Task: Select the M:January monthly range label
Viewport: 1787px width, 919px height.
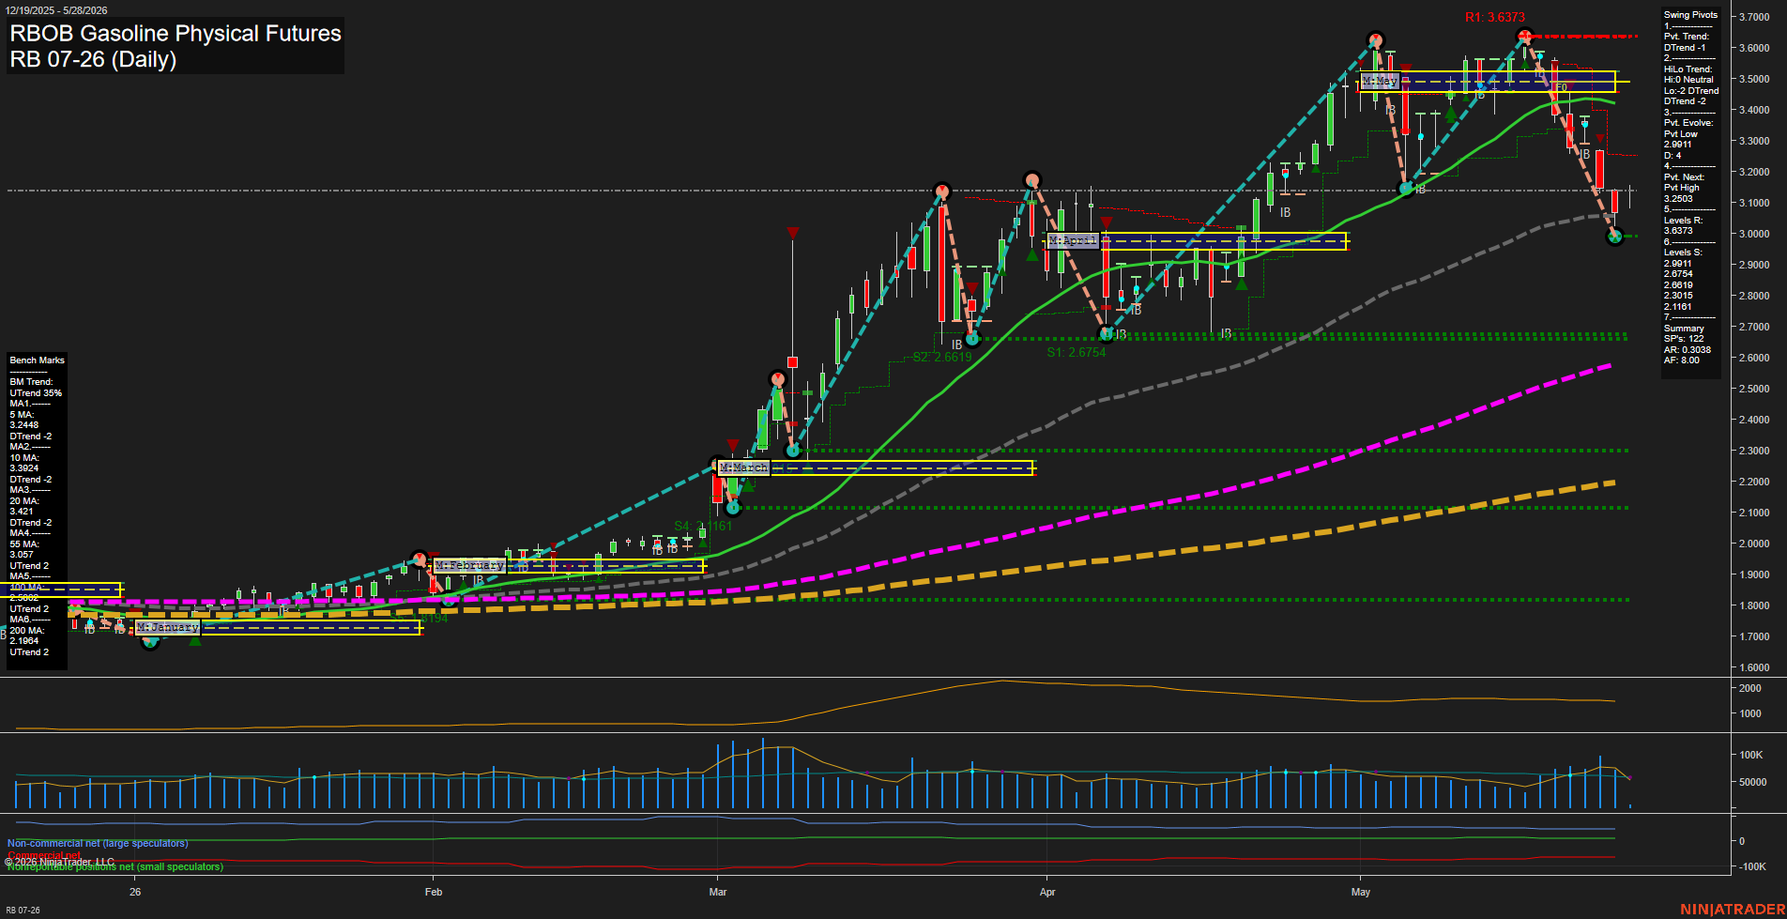Action: click(x=167, y=627)
